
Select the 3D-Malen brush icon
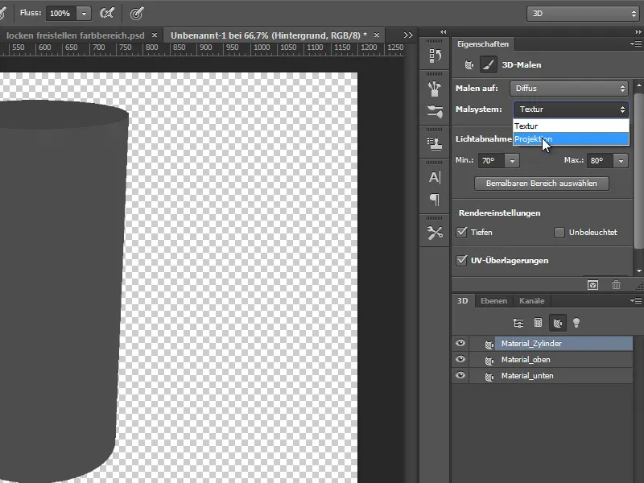tap(489, 64)
